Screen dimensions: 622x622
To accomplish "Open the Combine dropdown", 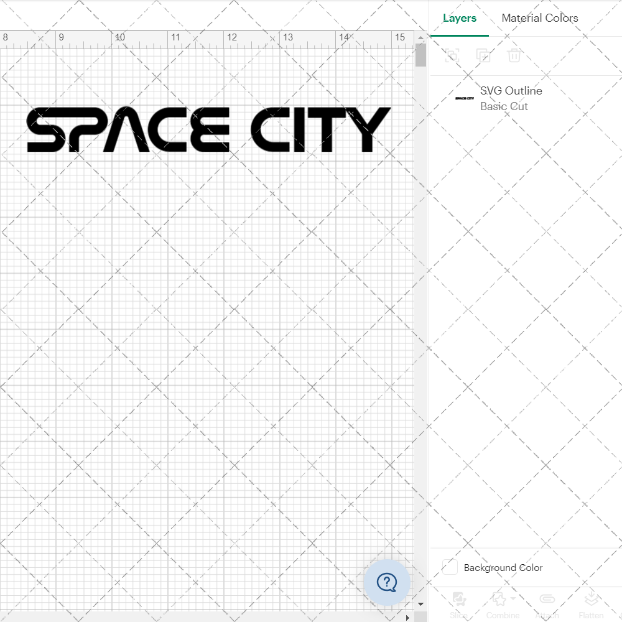I will tap(503, 605).
